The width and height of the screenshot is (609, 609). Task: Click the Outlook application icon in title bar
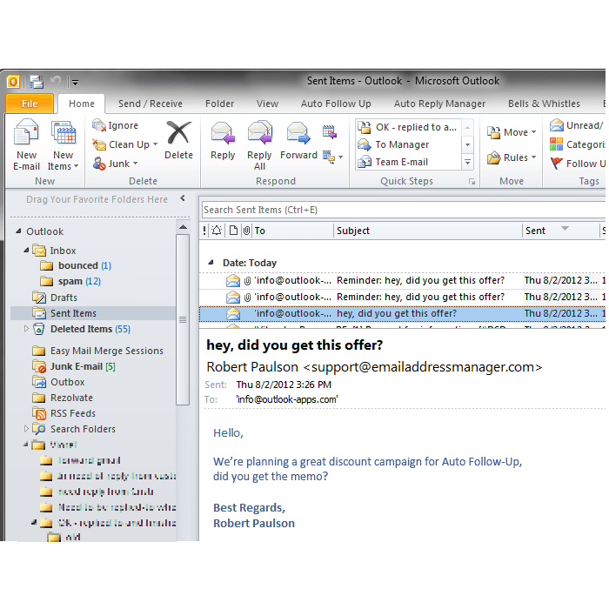(x=13, y=82)
